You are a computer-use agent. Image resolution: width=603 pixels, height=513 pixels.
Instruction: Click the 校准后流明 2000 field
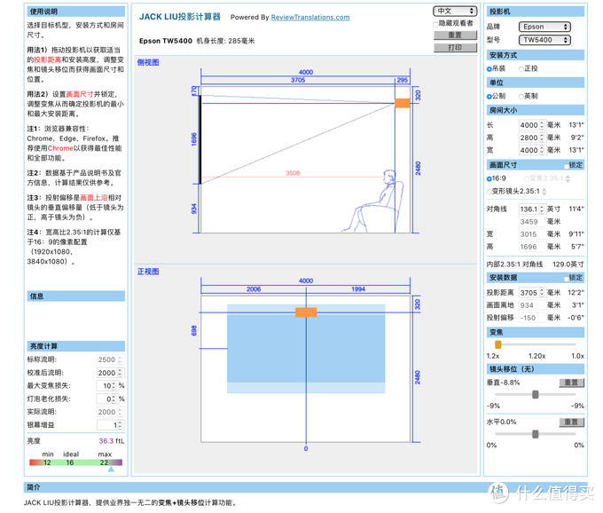click(x=110, y=373)
